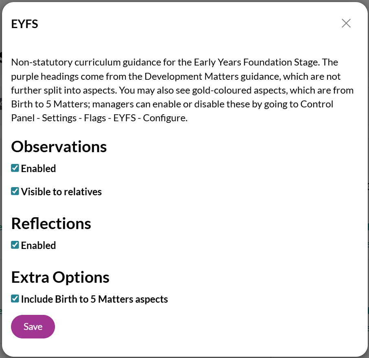This screenshot has height=358, width=369.
Task: Click the Visible to relatives label text
Action: click(62, 192)
